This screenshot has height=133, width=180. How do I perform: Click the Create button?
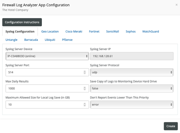(171, 126)
